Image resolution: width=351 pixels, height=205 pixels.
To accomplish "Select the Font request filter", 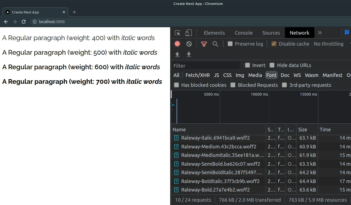I will (271, 75).
